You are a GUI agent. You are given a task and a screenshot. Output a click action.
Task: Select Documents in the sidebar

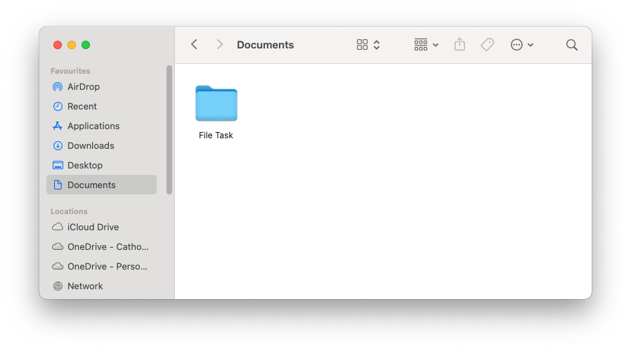(91, 185)
